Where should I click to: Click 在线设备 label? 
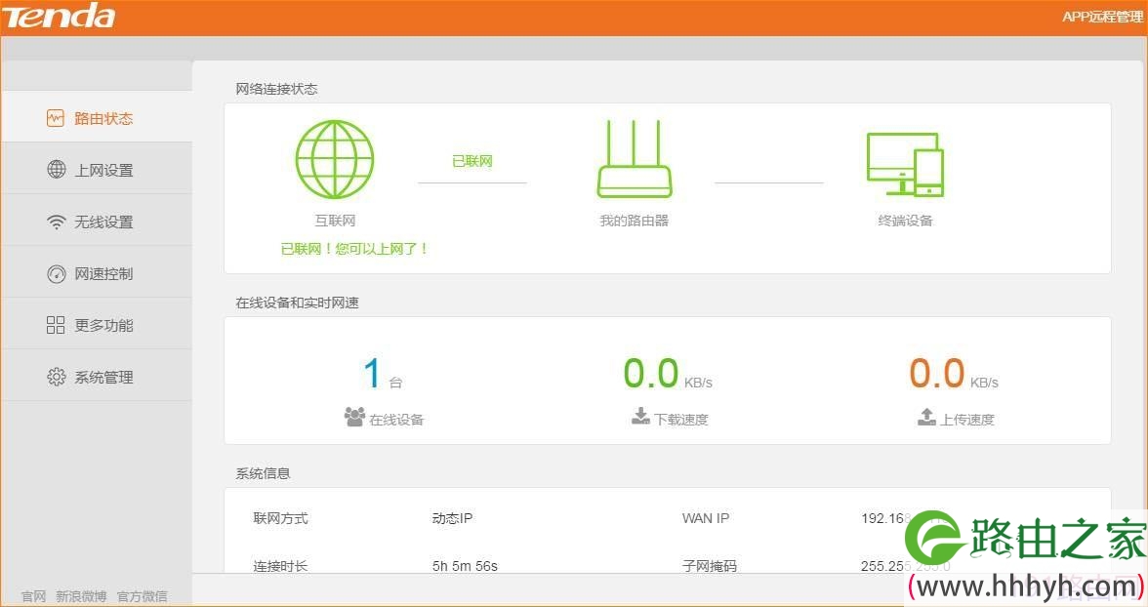(396, 420)
